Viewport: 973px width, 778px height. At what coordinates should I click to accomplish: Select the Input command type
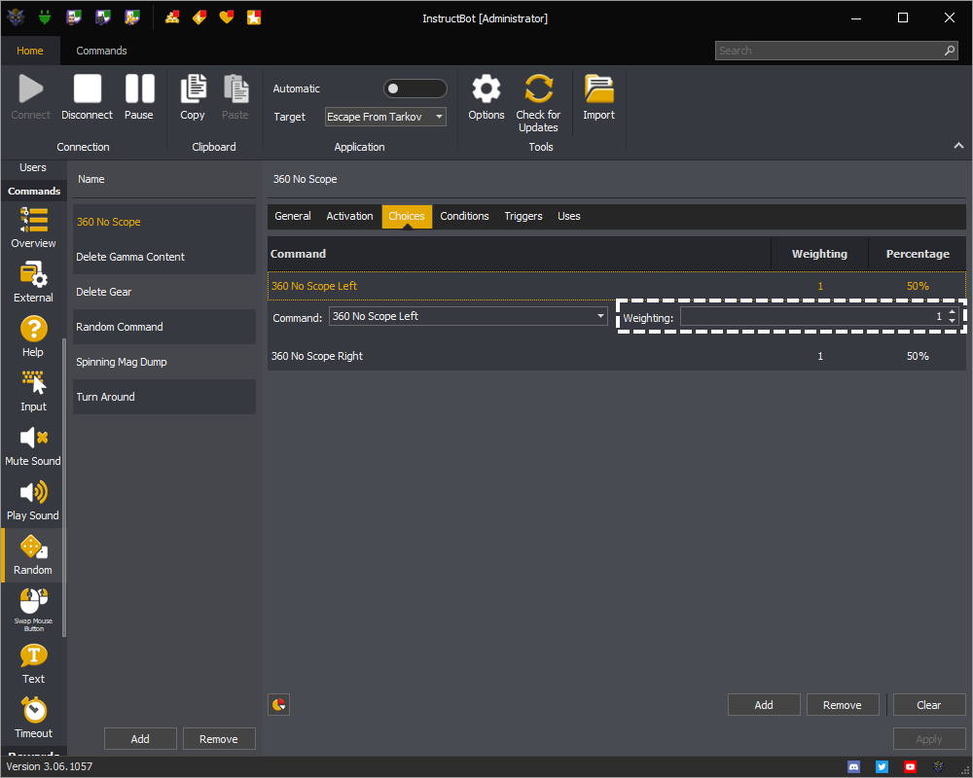click(x=33, y=392)
